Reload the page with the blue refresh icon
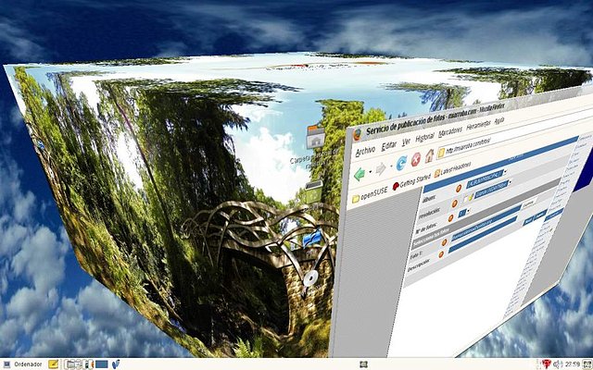Image resolution: width=593 pixels, height=370 pixels. coord(401,164)
